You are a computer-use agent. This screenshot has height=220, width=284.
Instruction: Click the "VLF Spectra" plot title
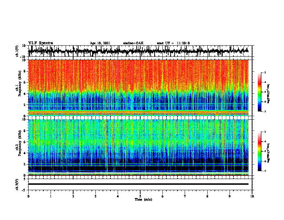(41, 43)
